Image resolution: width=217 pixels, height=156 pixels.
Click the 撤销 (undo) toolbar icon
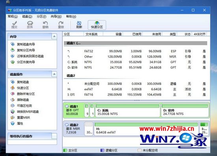(45, 25)
